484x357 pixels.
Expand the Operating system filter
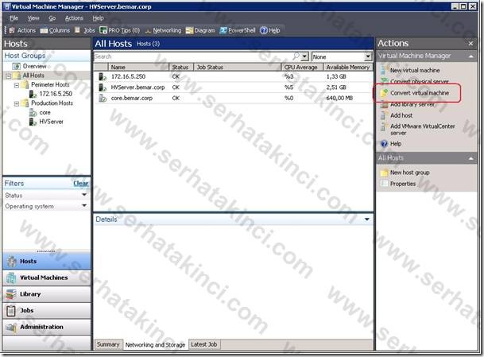(x=84, y=206)
